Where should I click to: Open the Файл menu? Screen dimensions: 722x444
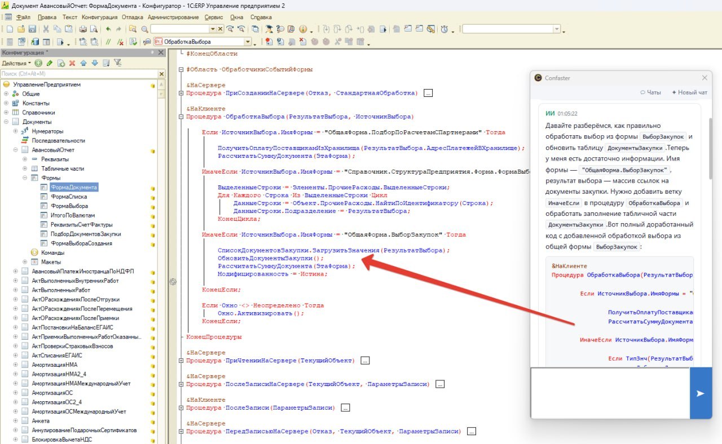(23, 17)
